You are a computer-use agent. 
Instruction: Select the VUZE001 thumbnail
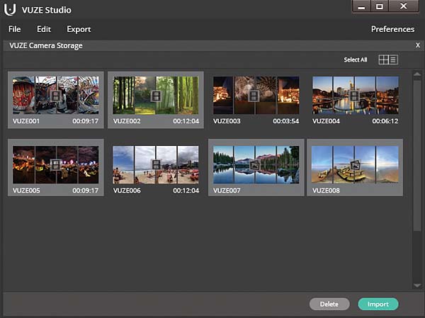tap(55, 95)
